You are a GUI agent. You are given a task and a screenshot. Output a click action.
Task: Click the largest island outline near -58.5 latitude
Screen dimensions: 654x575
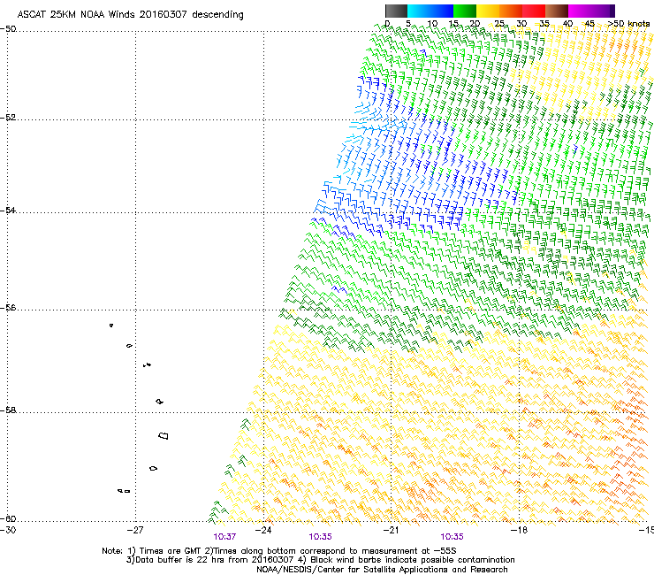(x=163, y=435)
